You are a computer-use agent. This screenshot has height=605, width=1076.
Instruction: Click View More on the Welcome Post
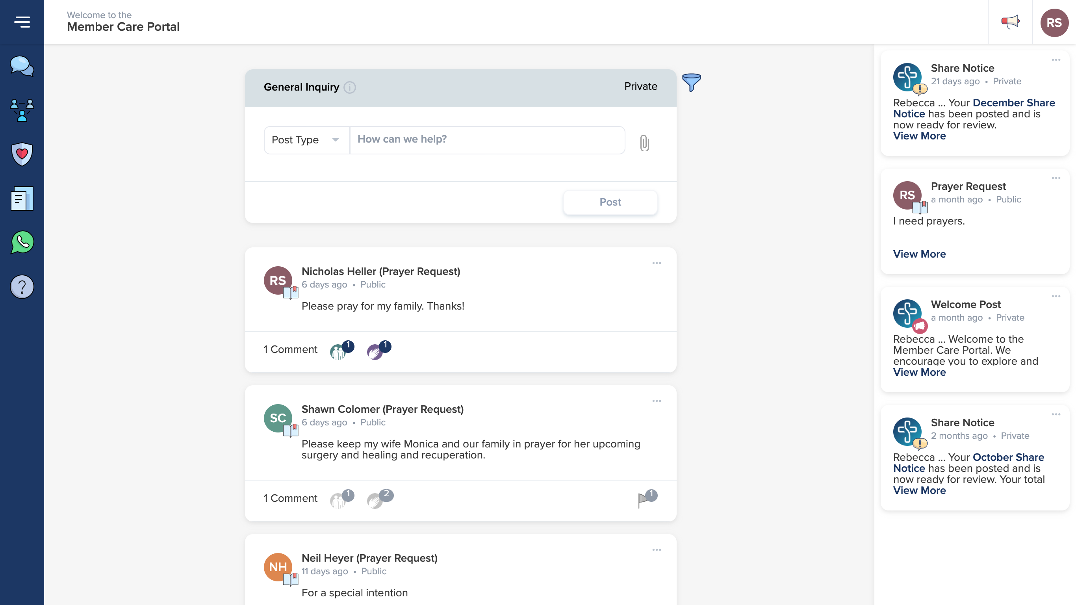tap(919, 372)
